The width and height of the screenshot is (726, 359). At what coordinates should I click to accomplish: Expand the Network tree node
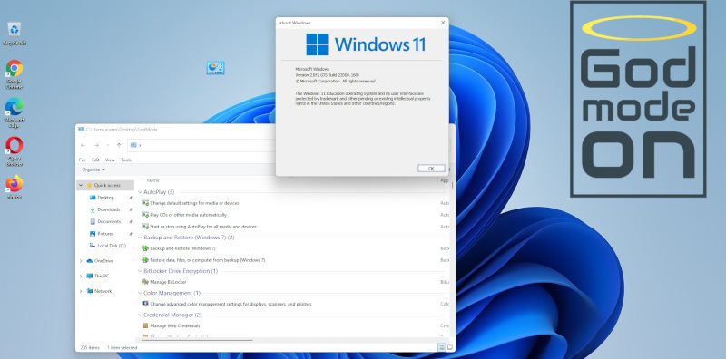[x=81, y=291]
